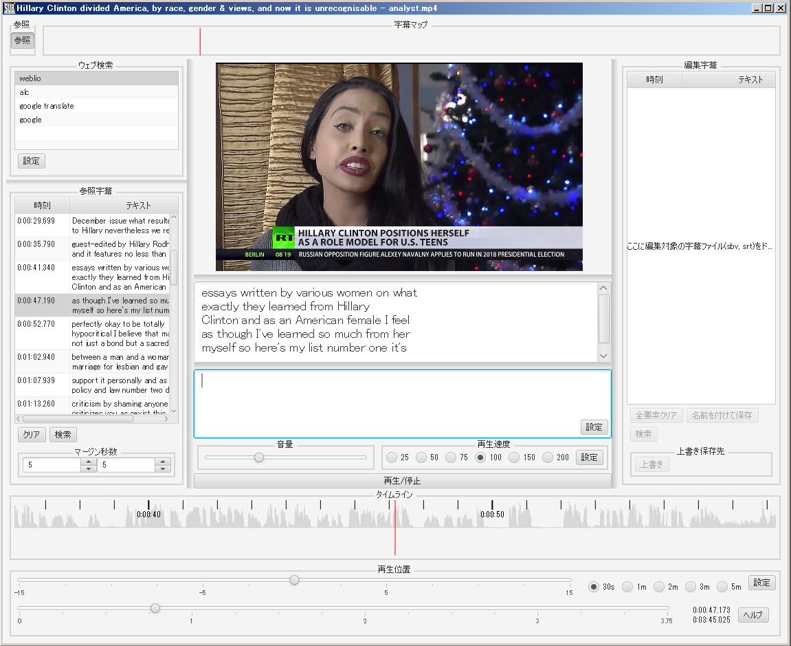Screen dimensions: 791x646
Task: Click the 再生/停止 play/stop button
Action: (x=402, y=480)
